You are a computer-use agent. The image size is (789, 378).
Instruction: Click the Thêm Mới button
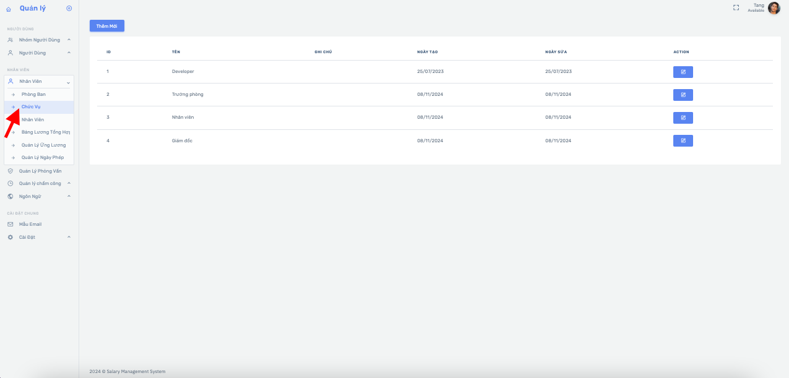click(x=106, y=26)
